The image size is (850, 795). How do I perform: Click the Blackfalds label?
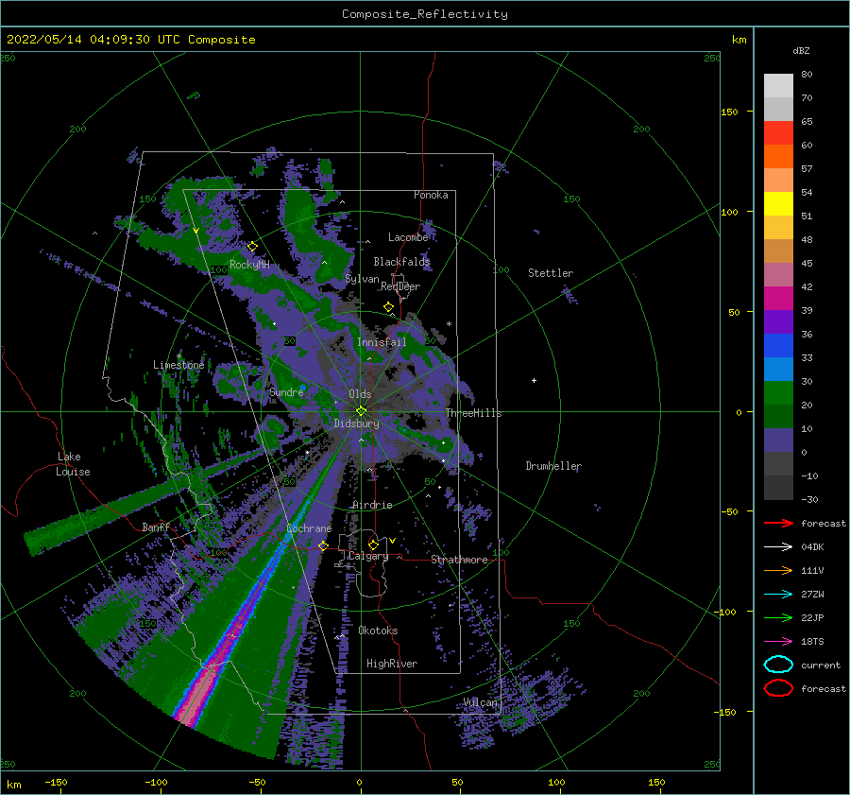click(401, 262)
